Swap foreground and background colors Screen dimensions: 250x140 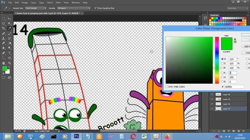9,67
